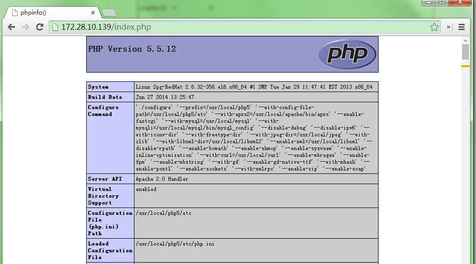476x264 pixels.
Task: Open the Chrome hamburger menu
Action: pyautogui.click(x=461, y=27)
